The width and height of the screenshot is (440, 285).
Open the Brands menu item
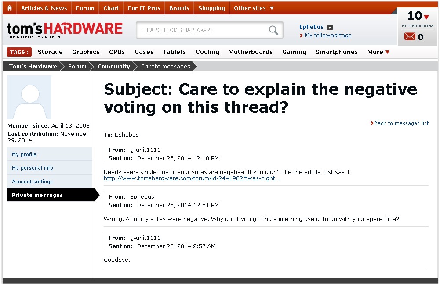point(179,8)
